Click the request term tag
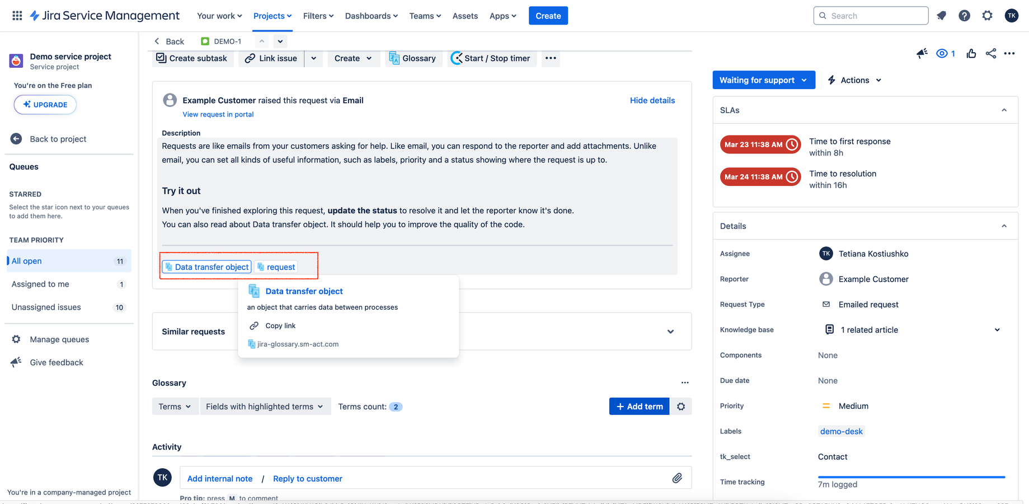The width and height of the screenshot is (1029, 504). (276, 267)
